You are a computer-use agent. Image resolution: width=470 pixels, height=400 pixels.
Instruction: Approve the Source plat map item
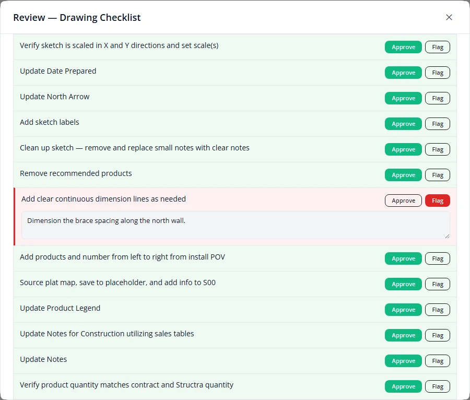pyautogui.click(x=403, y=284)
